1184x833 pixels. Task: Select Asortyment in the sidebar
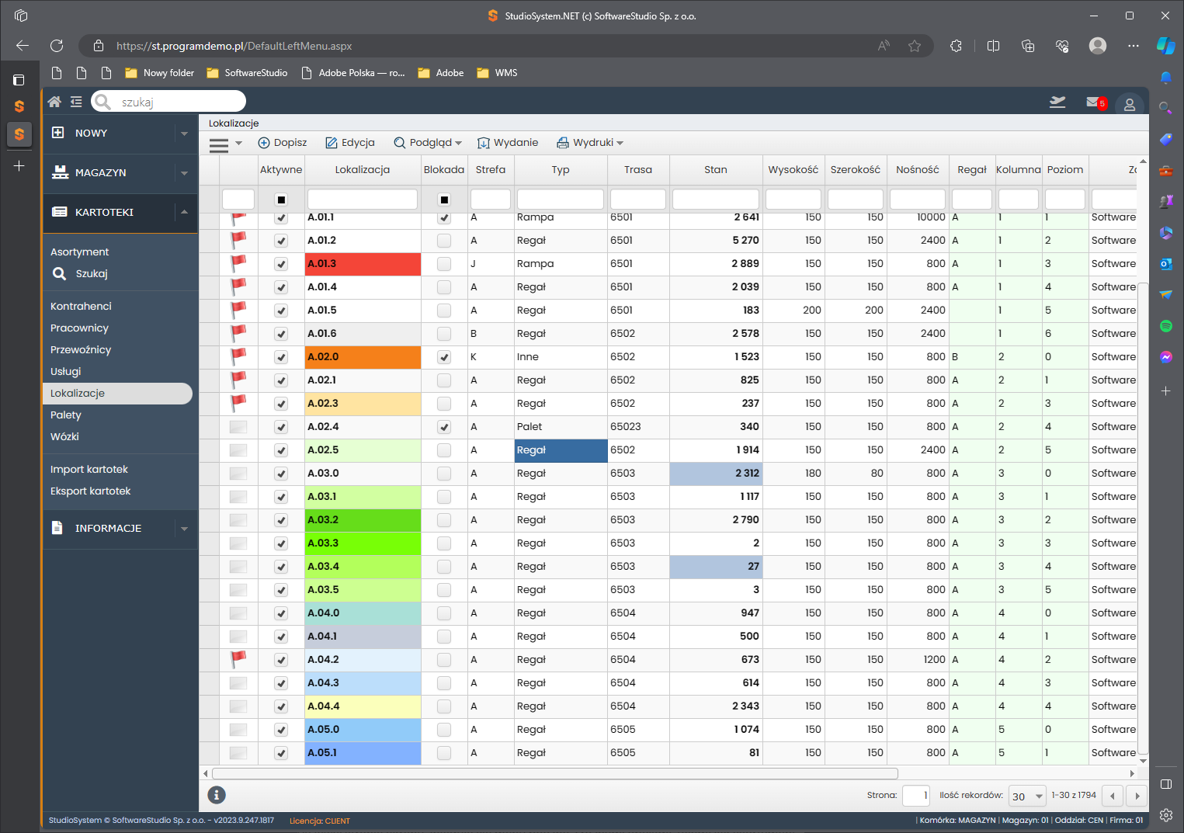coord(80,252)
